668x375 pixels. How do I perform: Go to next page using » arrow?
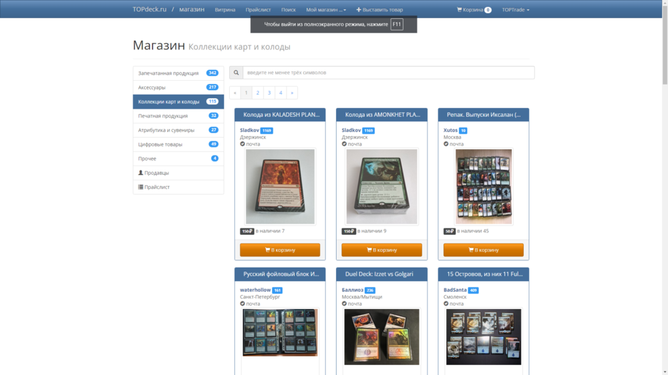click(292, 93)
